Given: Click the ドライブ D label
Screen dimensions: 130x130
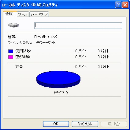Looking at the screenshot, I should tap(61, 93).
